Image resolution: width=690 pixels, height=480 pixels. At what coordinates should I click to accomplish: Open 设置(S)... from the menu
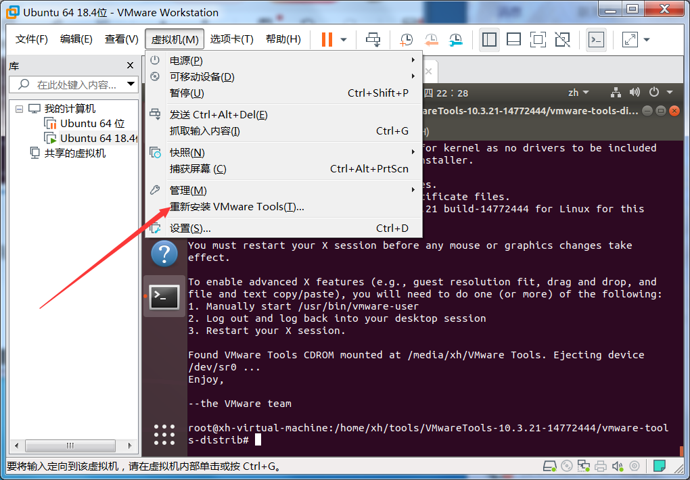pyautogui.click(x=284, y=229)
